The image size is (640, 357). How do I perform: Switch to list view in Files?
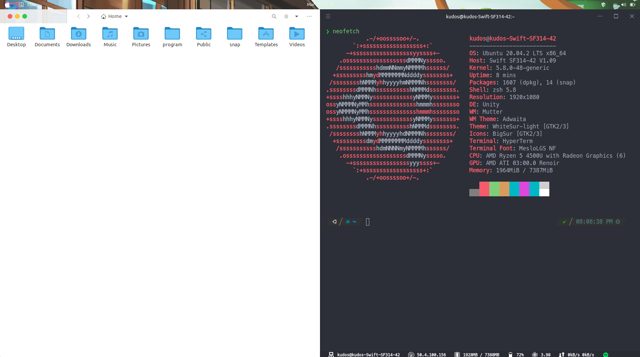[x=286, y=16]
